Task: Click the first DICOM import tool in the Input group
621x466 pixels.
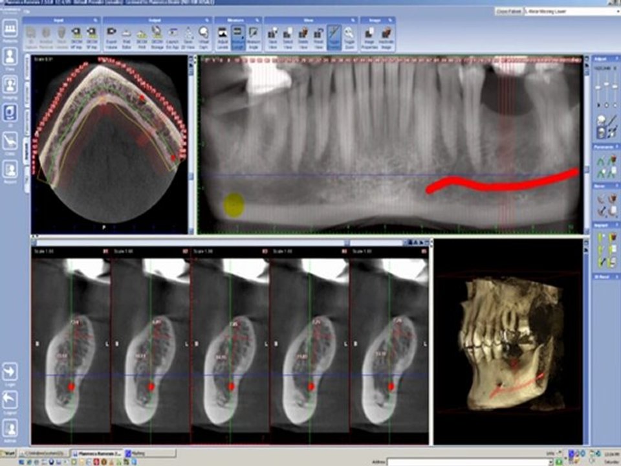Action: [76, 38]
